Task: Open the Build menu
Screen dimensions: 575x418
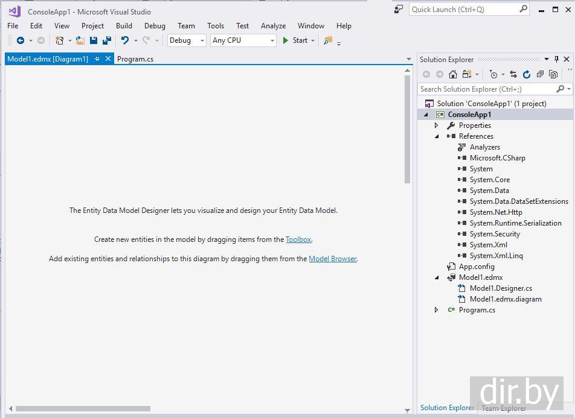Action: pyautogui.click(x=124, y=26)
